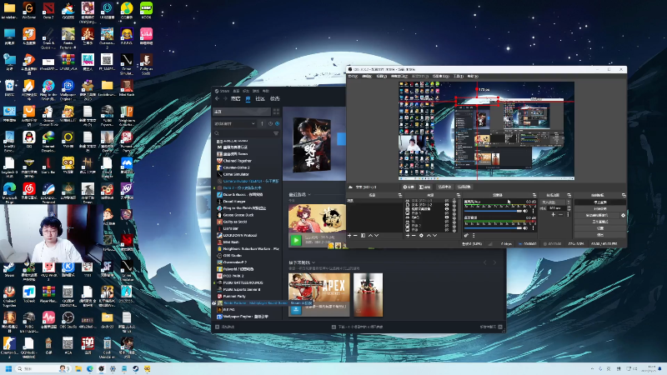Pop out the OBS Scenes dock
This screenshot has width=667, height=375.
(x=400, y=195)
